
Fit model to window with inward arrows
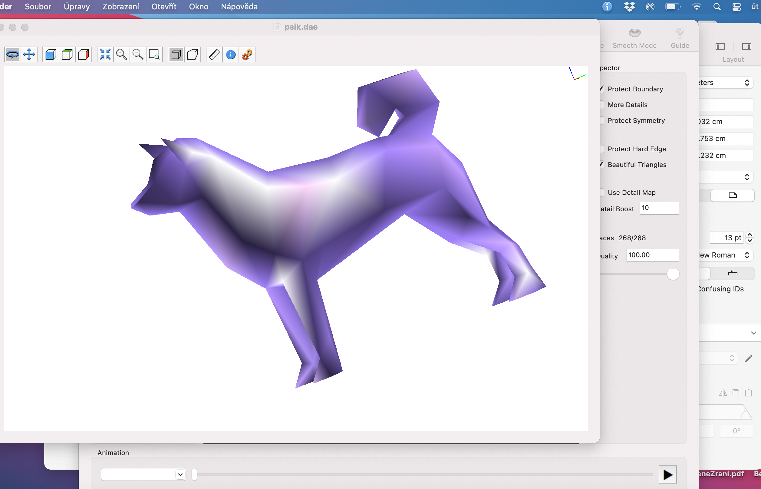tap(105, 54)
